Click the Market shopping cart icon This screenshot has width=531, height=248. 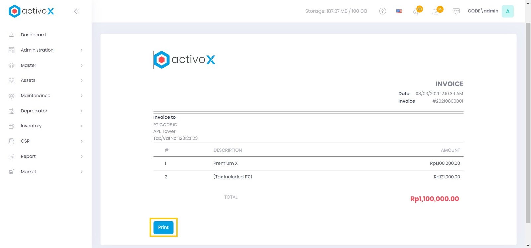(11, 172)
